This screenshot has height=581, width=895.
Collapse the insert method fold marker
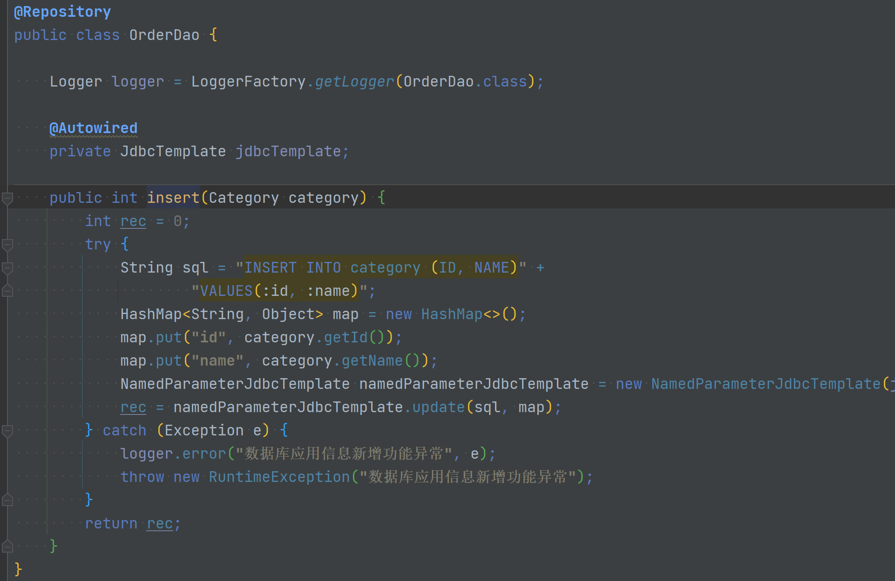coord(7,199)
